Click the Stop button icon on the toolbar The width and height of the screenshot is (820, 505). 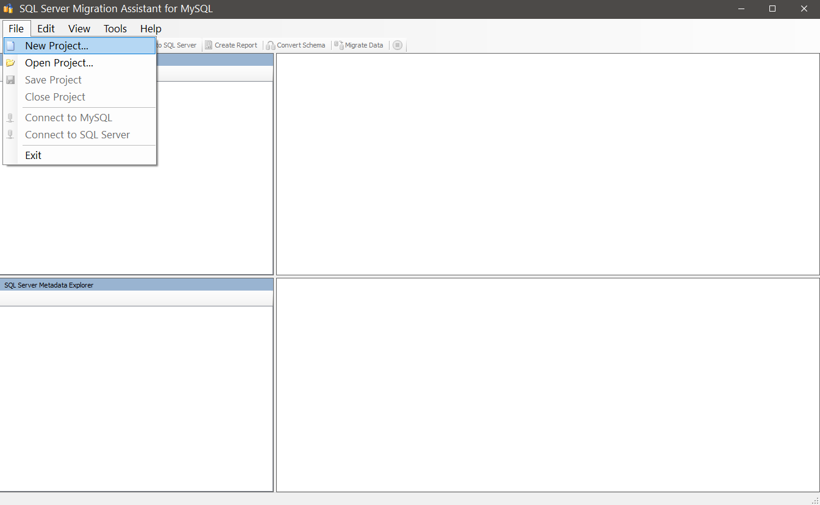398,44
